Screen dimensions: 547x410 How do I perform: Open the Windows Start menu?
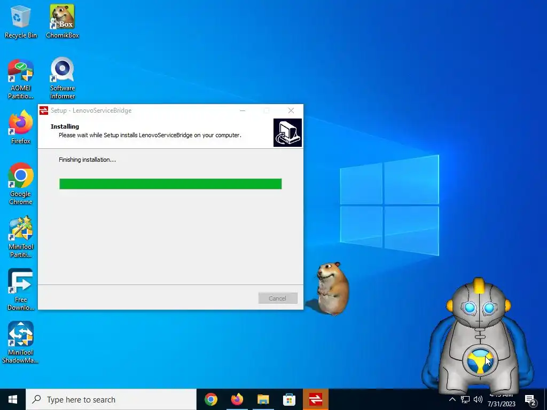[13, 399]
